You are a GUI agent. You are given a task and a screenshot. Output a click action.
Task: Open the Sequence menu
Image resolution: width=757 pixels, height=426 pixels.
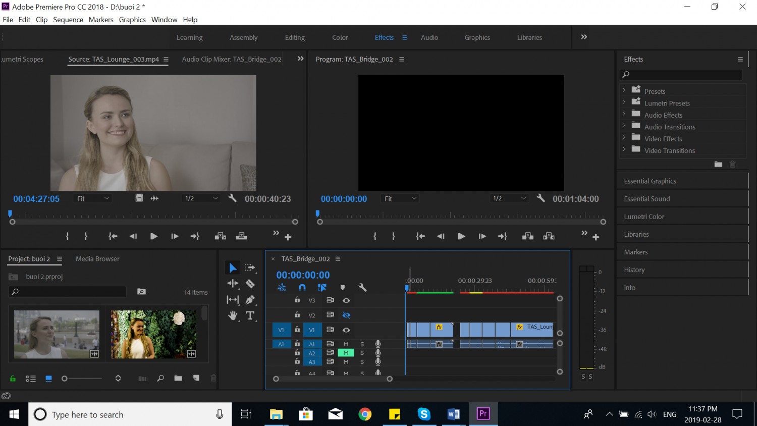68,20
